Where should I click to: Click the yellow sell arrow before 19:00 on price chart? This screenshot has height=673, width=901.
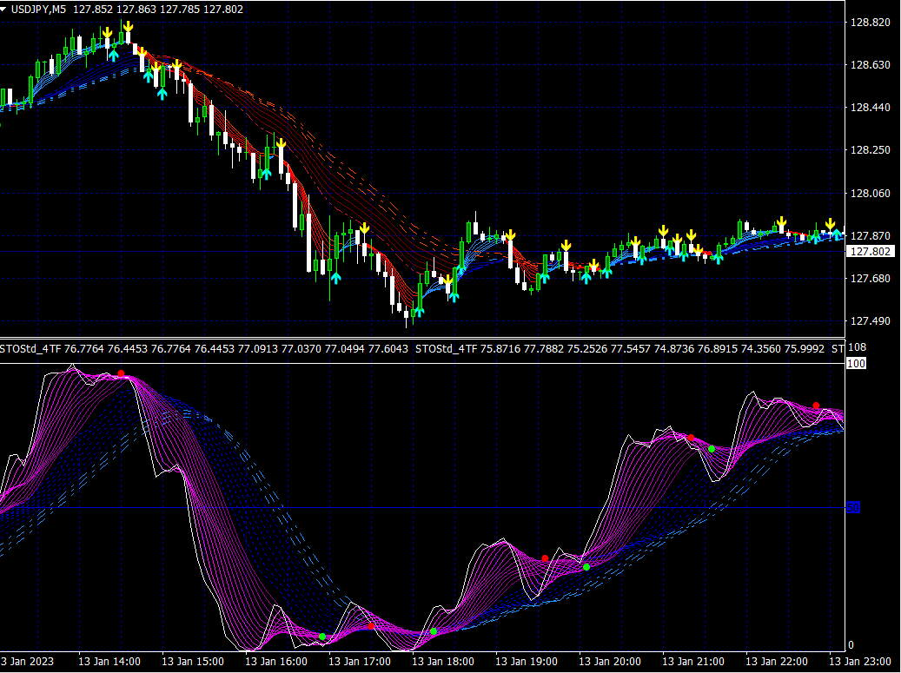click(510, 235)
